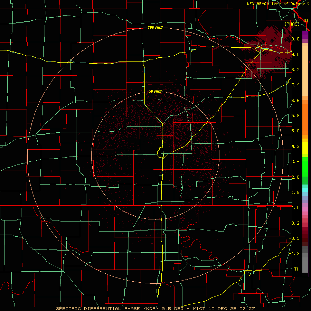Click the 7.4 value on the color scale
This screenshot has height=311, width=311.
[x=295, y=85]
